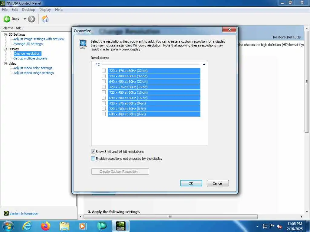Click the grey Forward arrow icon

tap(31, 19)
